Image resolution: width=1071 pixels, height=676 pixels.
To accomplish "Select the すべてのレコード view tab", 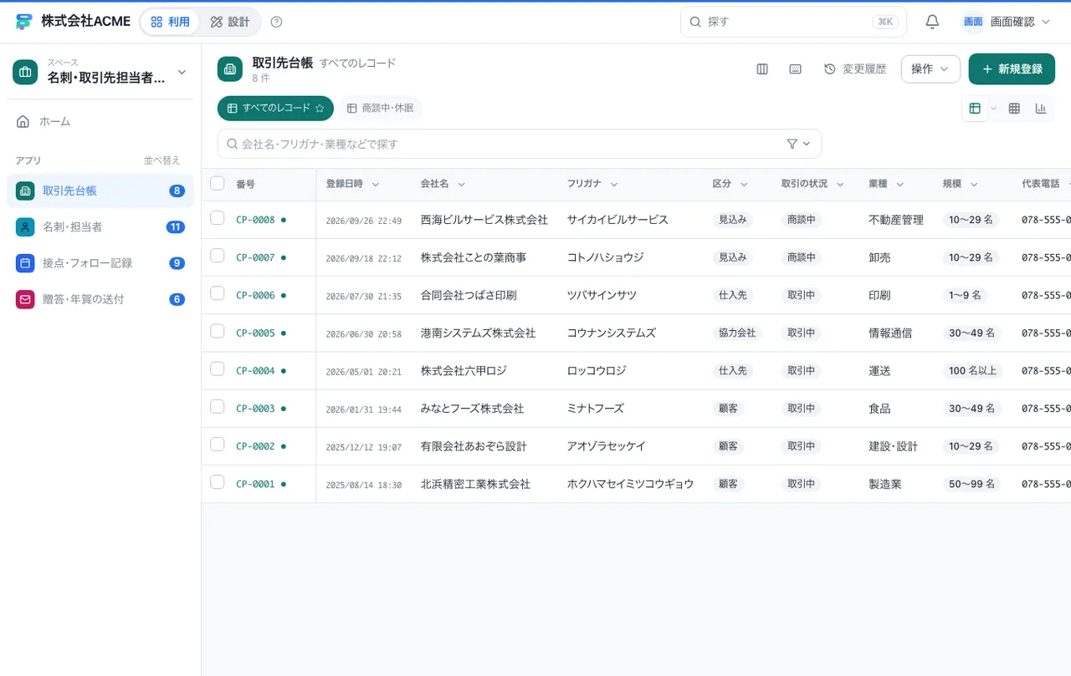I will tap(275, 109).
